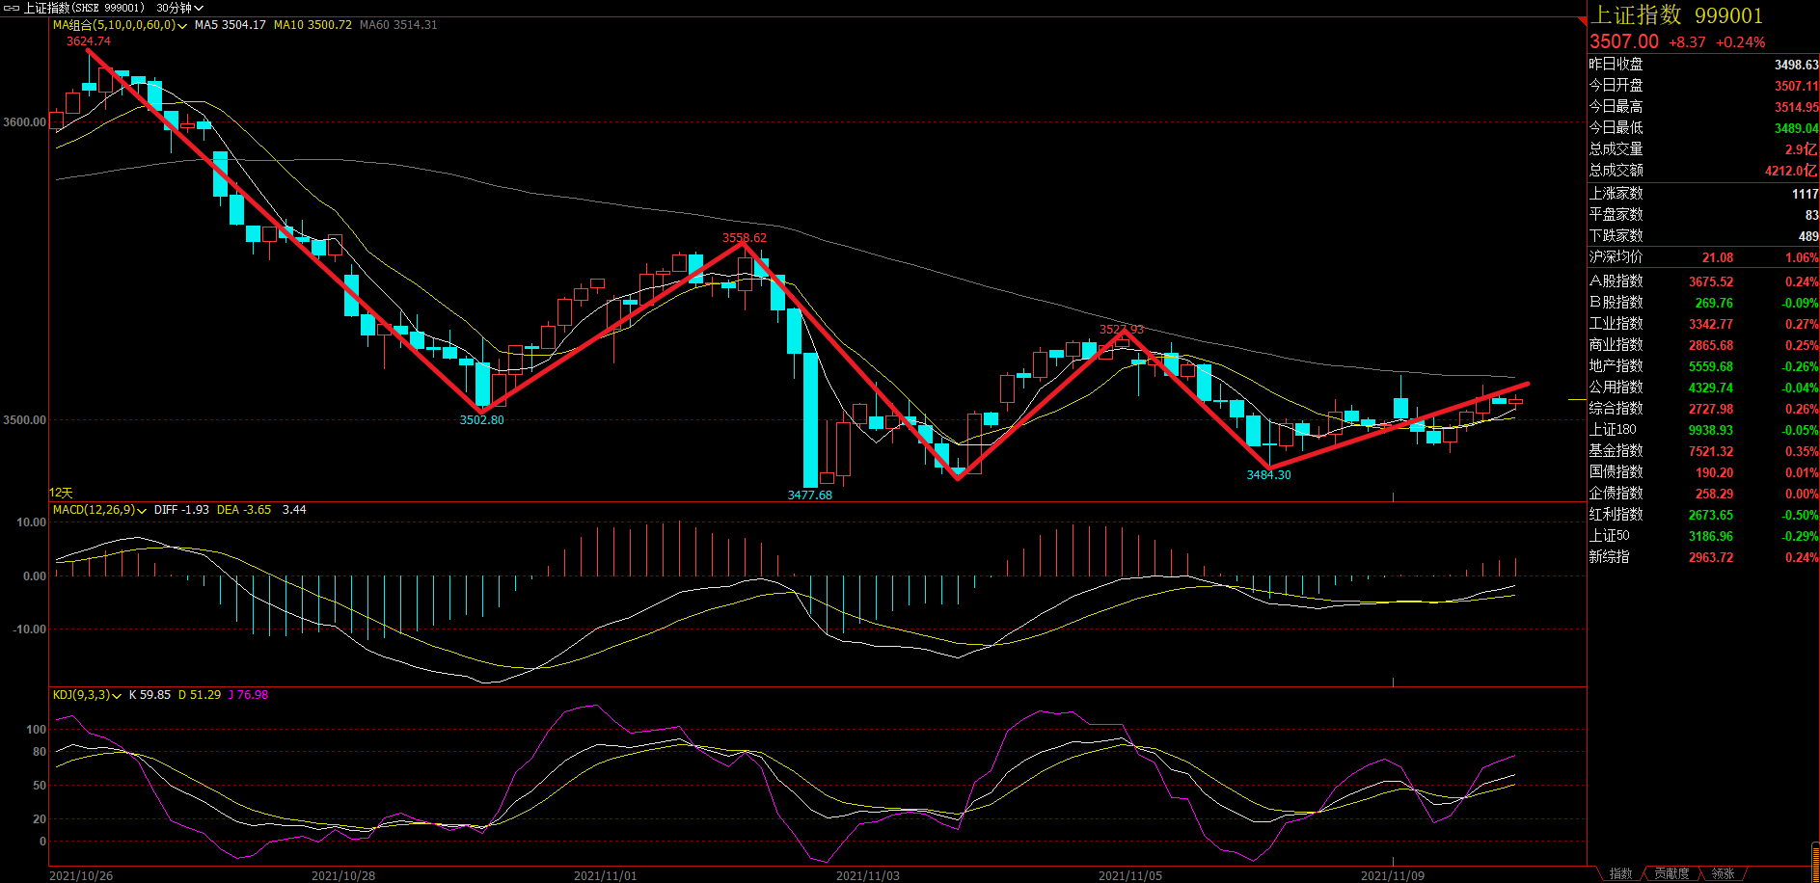Expand the MA组合 indicator dropdown
The width and height of the screenshot is (1820, 883).
[182, 26]
